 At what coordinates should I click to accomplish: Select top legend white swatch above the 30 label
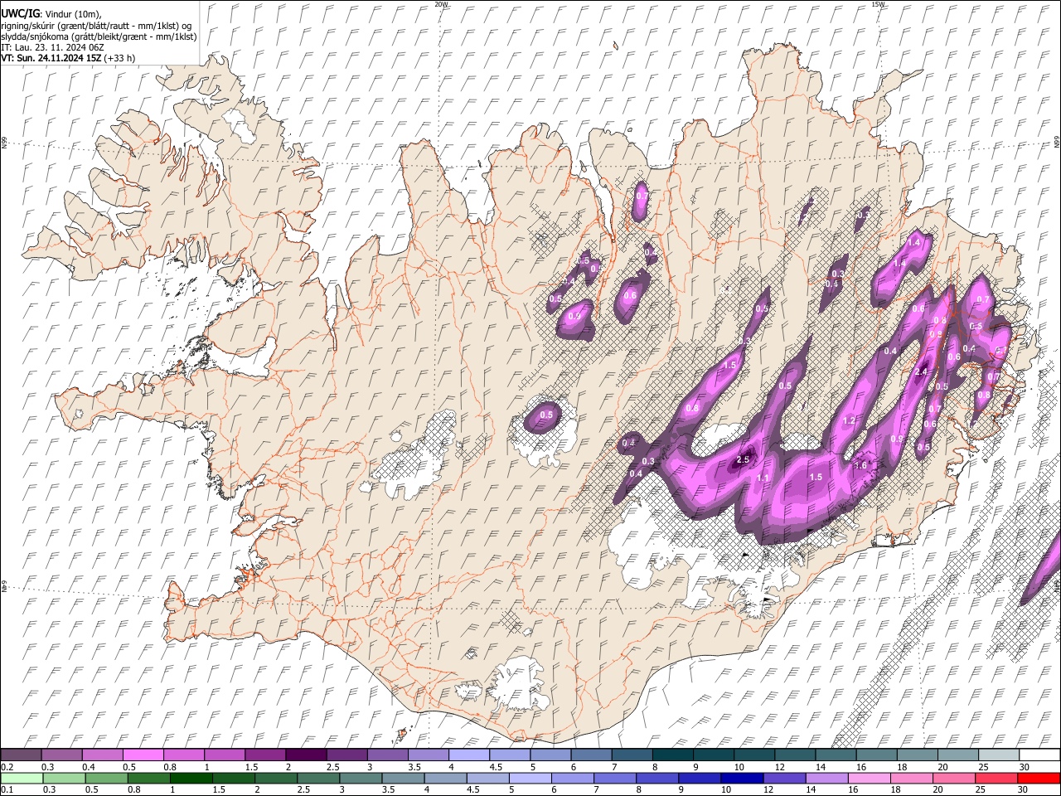pos(1040,755)
